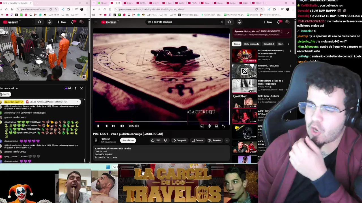Image resolution: width=362 pixels, height=203 pixels.
Task: Select the 'Todos' filter chip
Action: 237,44
